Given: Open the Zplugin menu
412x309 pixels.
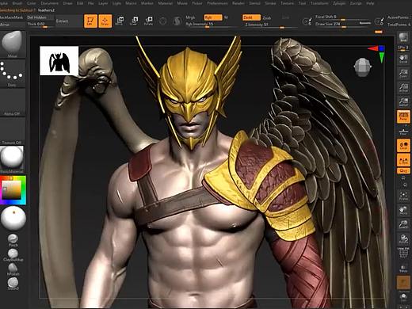Looking at the screenshot, I should [339, 3].
